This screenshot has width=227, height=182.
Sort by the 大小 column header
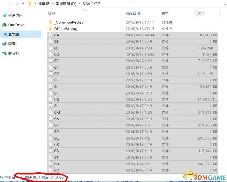click(201, 13)
